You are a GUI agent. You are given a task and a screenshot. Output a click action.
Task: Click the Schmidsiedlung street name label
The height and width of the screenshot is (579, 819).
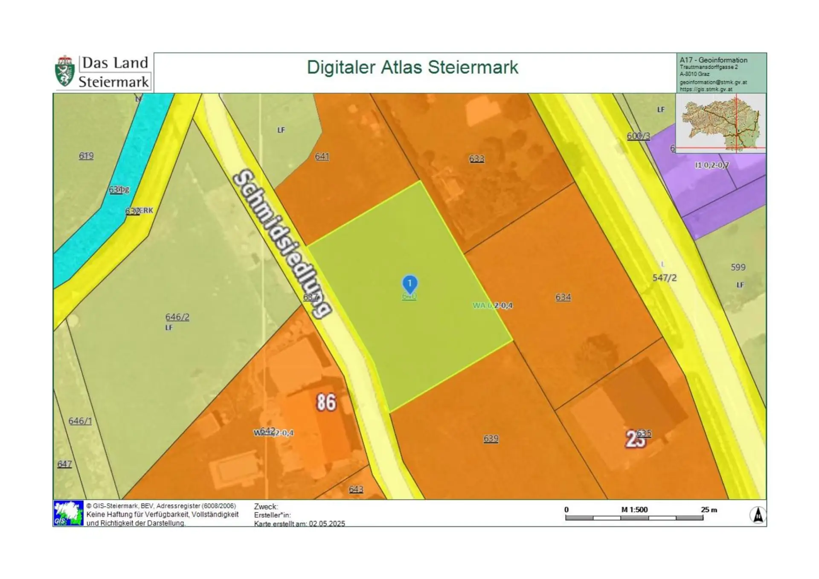coord(282,243)
